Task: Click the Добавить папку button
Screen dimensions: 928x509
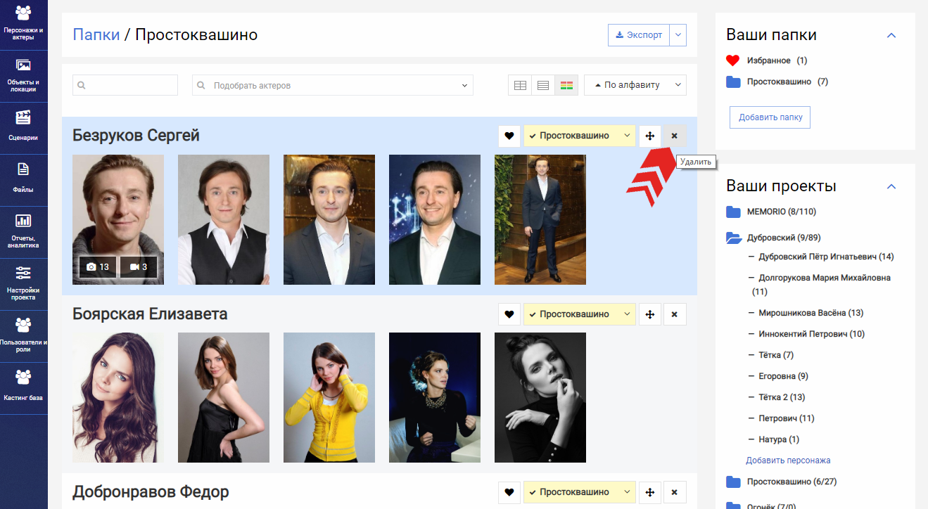Action: [770, 117]
